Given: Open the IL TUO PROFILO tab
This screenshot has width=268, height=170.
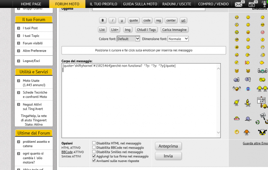Looking at the screenshot, I should [x=103, y=4].
